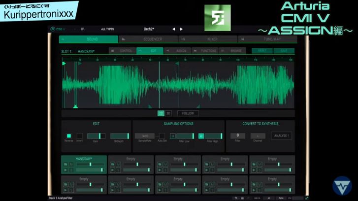Toggle the Filter High power button
The height and width of the screenshot is (201, 358).
coord(201,136)
